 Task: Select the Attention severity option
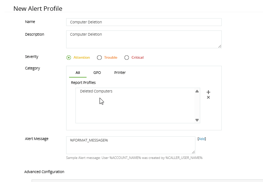click(x=69, y=58)
